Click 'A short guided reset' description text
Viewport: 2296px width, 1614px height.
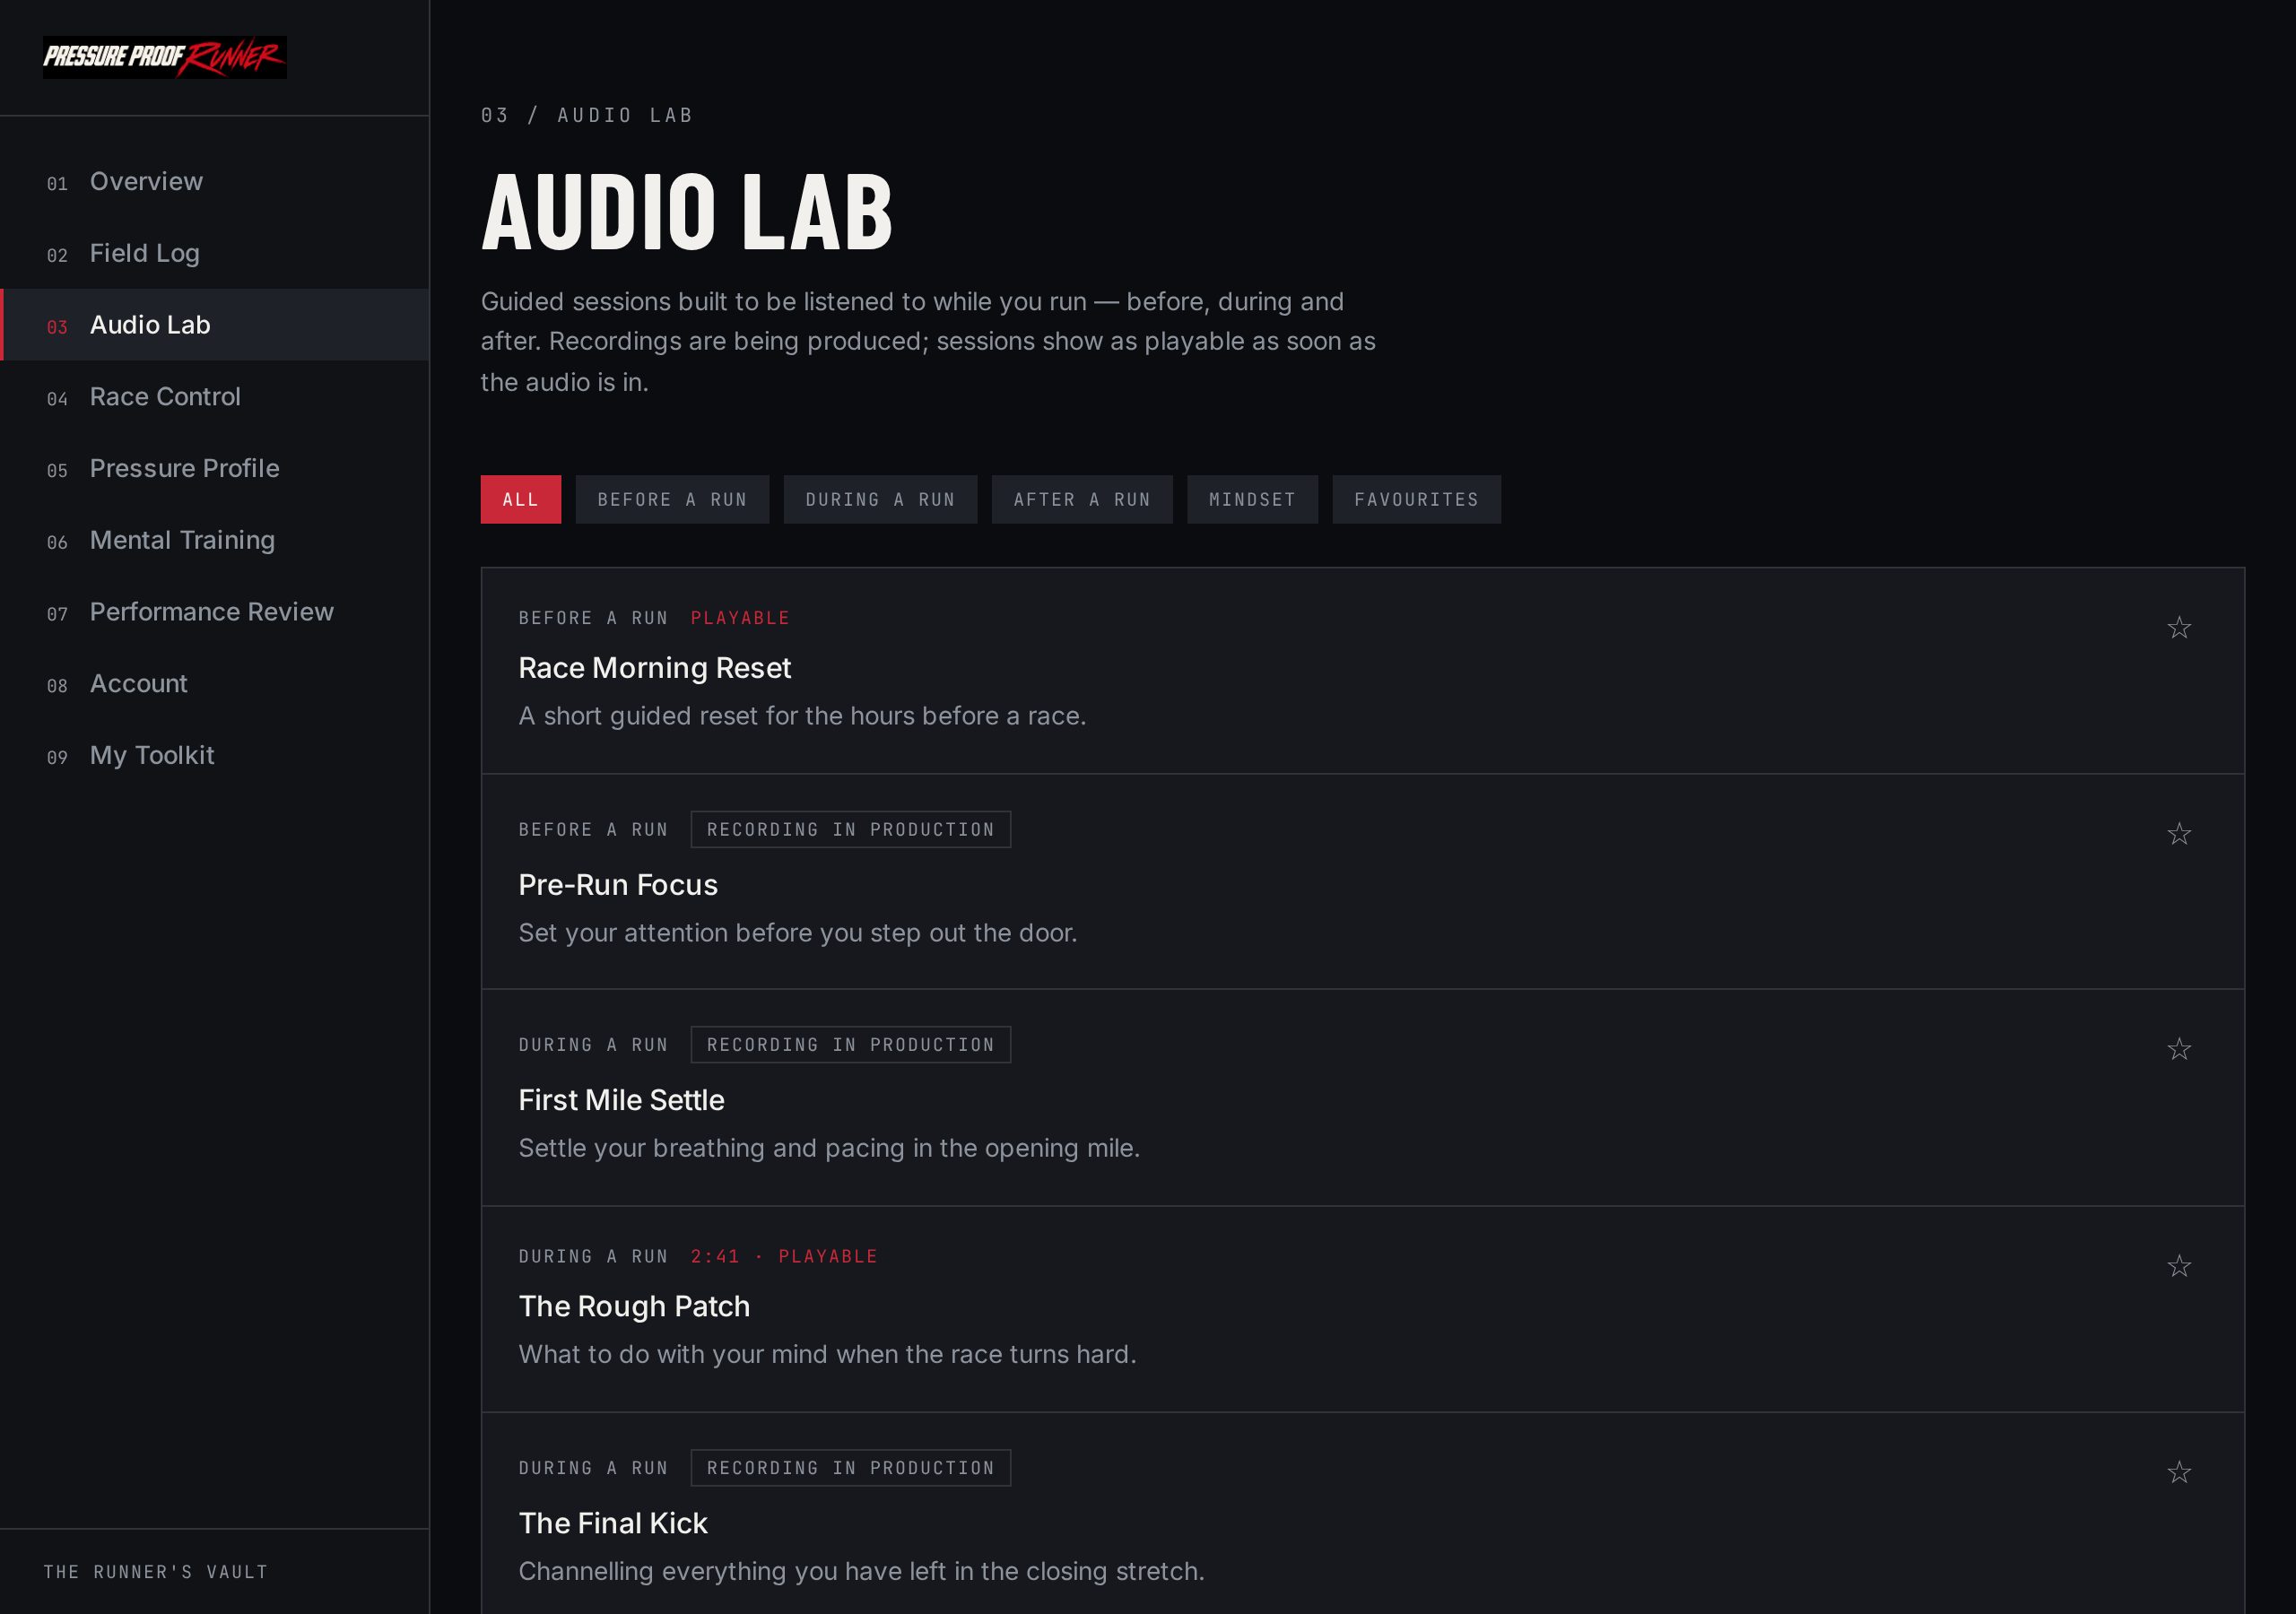coord(802,716)
